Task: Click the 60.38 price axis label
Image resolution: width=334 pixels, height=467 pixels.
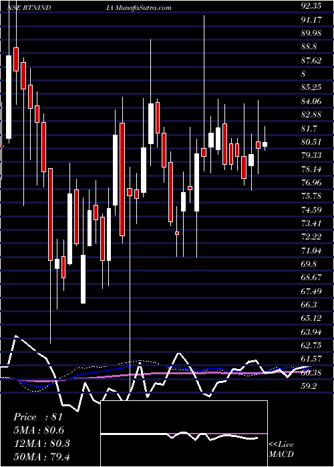Action: click(x=313, y=372)
